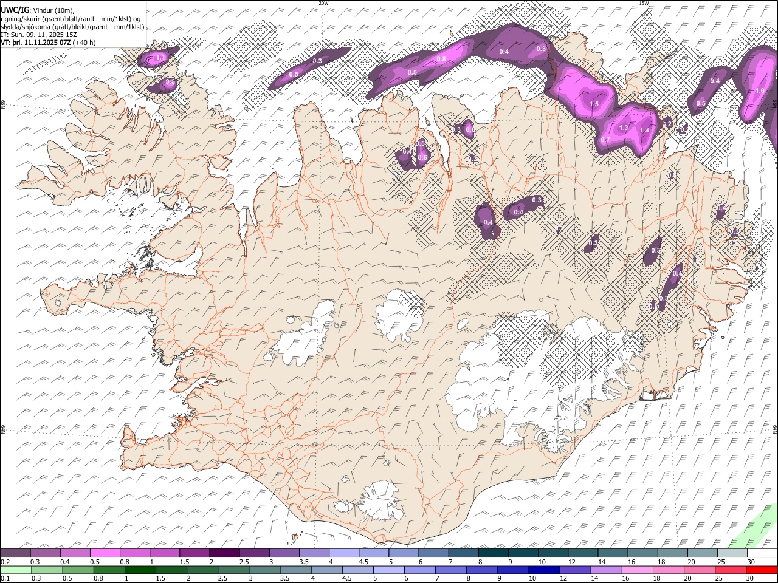The height and width of the screenshot is (583, 778).
Task: Pick the pale gray swatch labeled 25
Action: coord(732,553)
